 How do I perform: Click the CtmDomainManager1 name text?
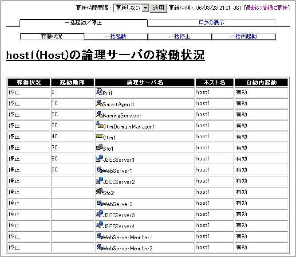tap(129, 127)
